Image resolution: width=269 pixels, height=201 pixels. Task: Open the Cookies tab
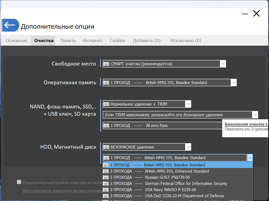pyautogui.click(x=117, y=41)
